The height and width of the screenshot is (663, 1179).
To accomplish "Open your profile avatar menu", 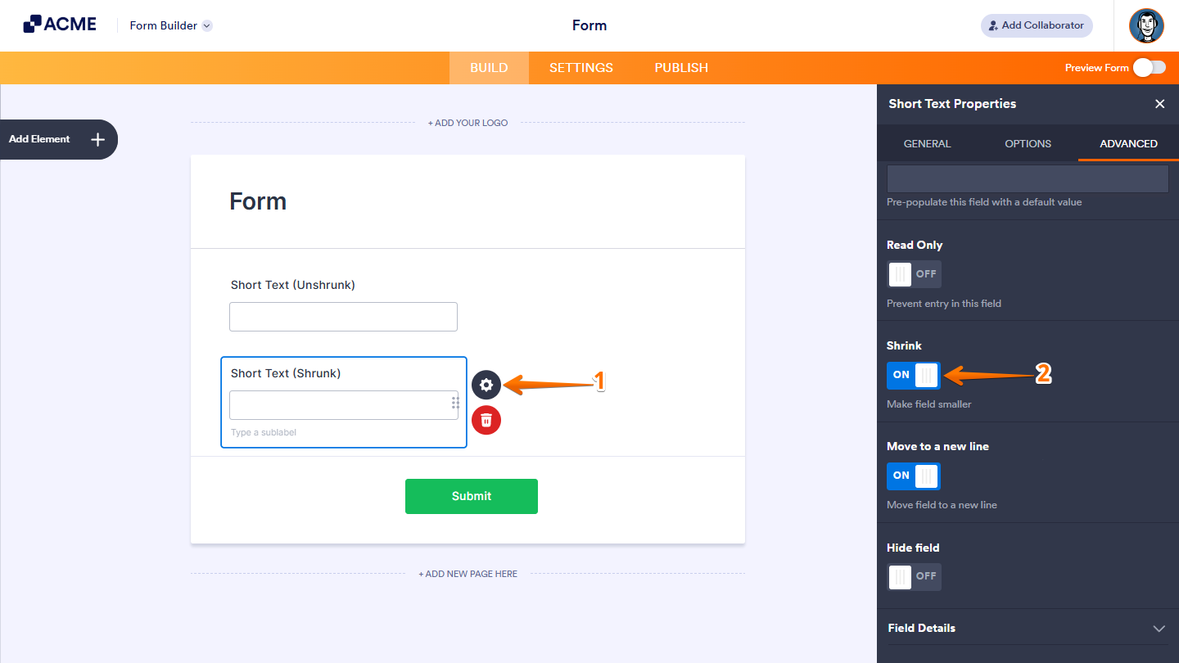I will point(1146,25).
